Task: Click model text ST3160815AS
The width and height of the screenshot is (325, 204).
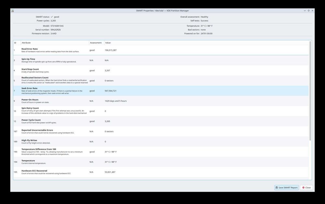Action: pyautogui.click(x=57, y=26)
